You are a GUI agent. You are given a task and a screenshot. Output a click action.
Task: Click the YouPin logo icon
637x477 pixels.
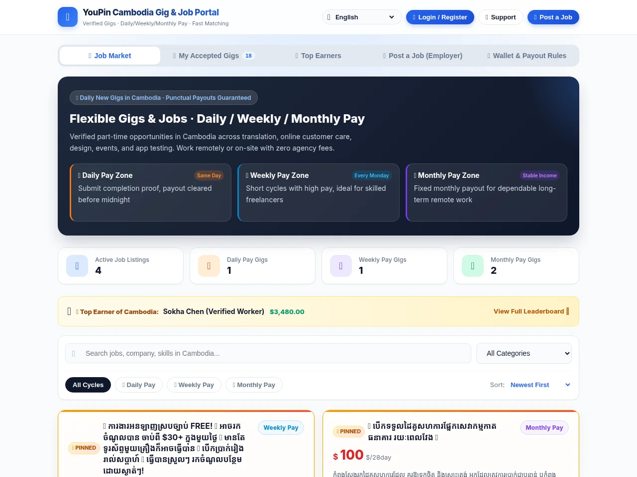coord(68,17)
